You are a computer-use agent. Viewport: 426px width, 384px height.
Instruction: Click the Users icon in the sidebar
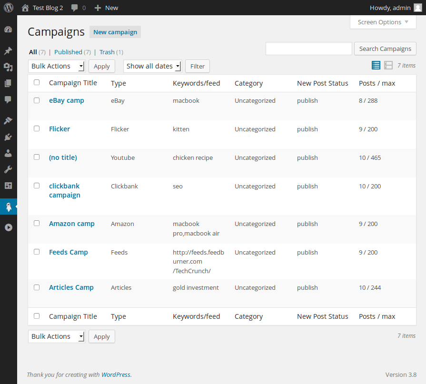(x=8, y=153)
